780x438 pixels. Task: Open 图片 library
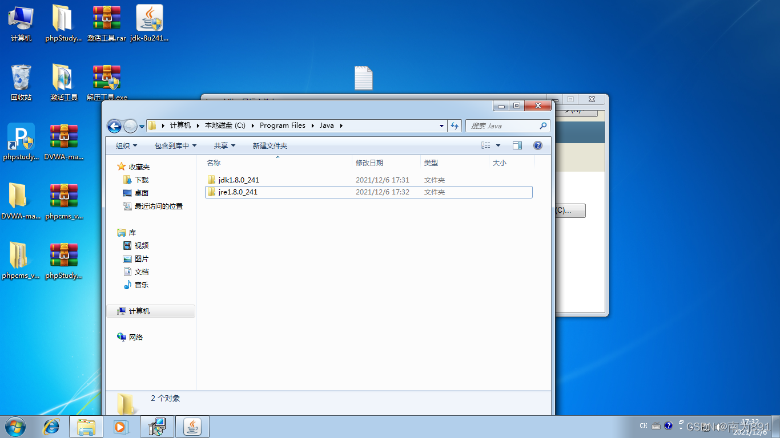click(x=136, y=258)
